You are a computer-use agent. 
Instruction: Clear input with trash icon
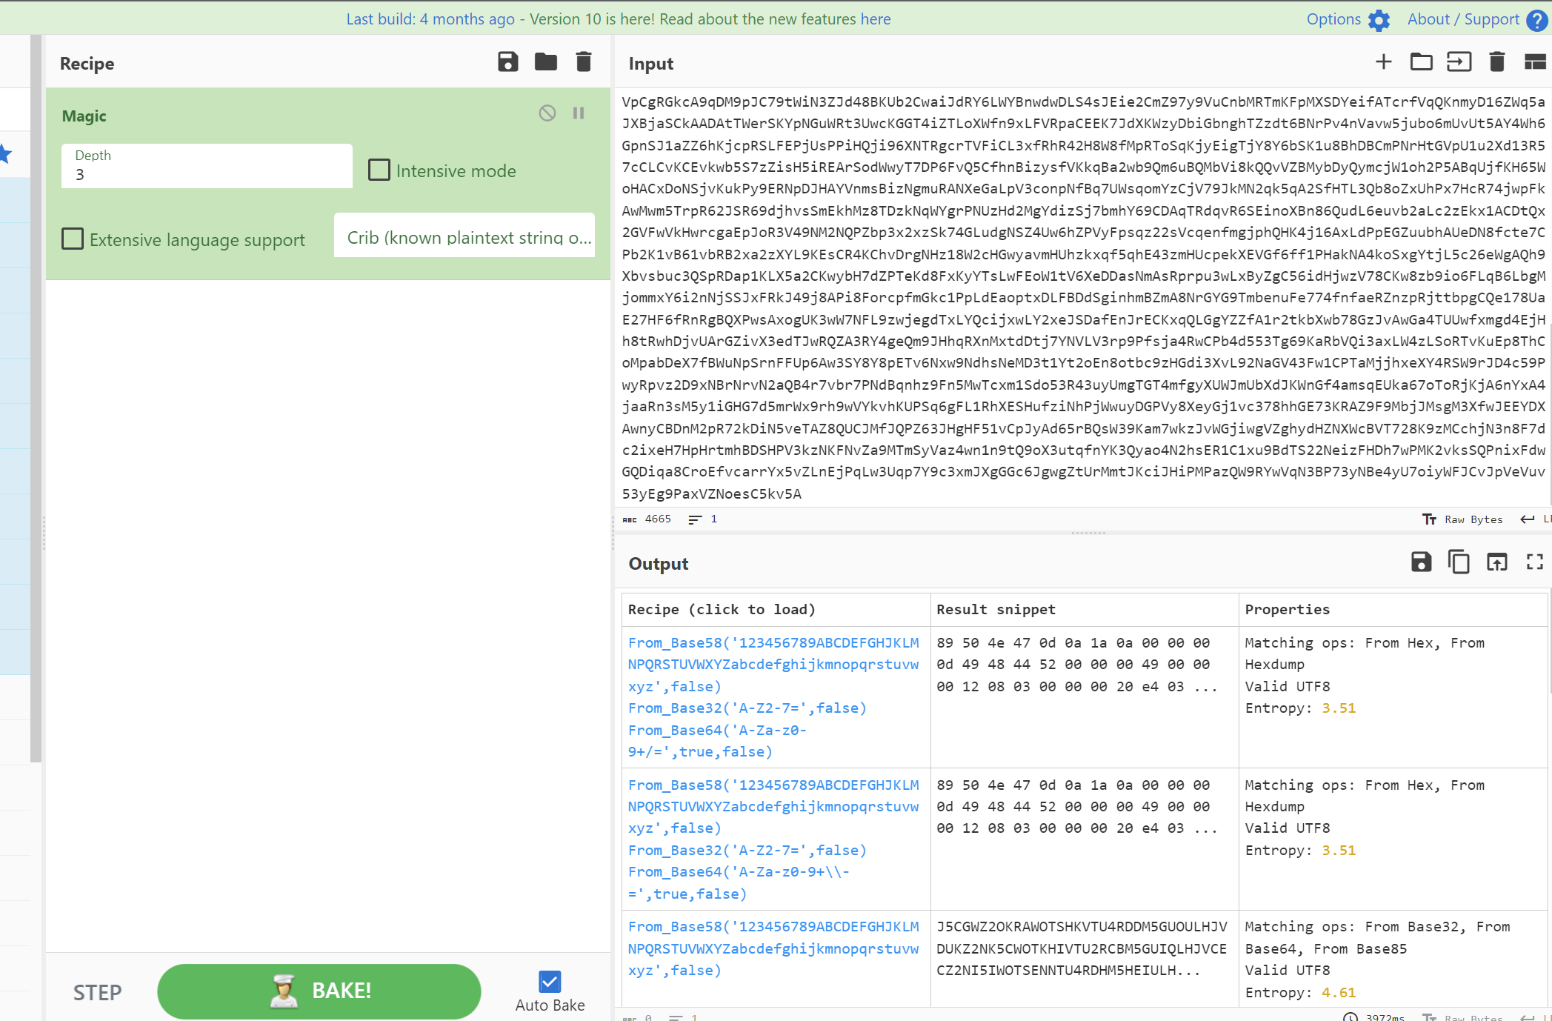click(x=1496, y=62)
